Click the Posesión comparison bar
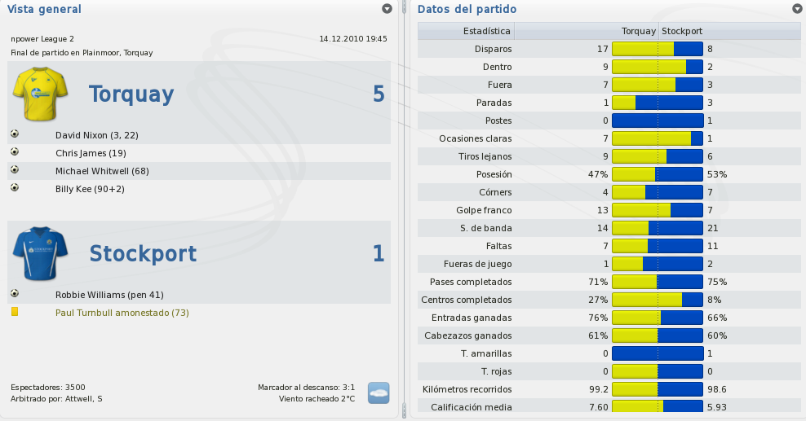 click(x=658, y=174)
